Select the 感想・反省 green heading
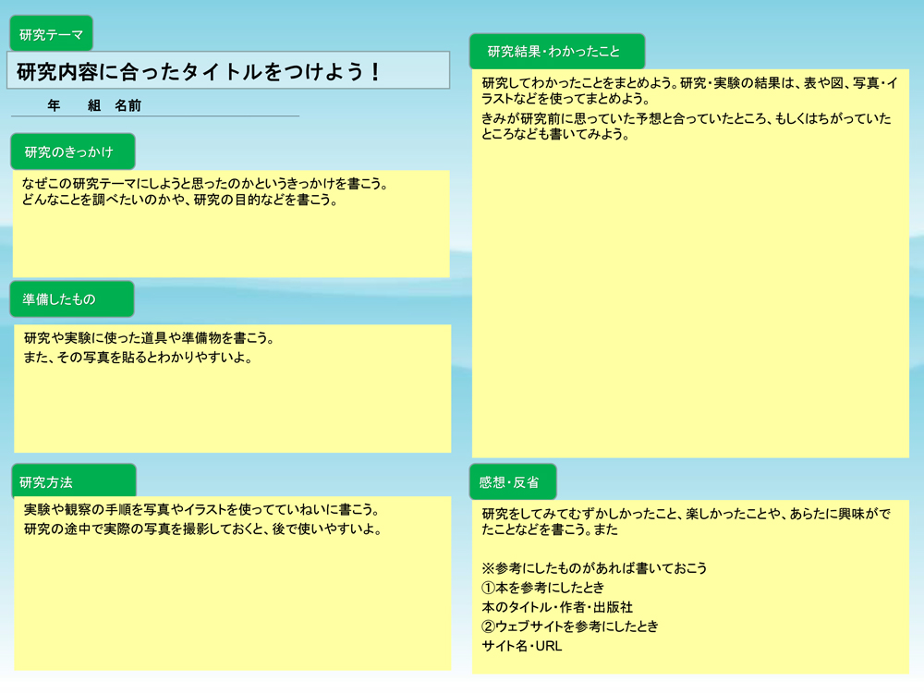 point(513,482)
